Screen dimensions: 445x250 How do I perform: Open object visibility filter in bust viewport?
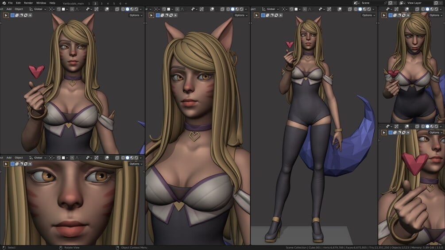coord(89,9)
